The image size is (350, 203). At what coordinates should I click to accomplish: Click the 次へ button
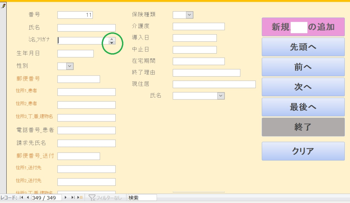coord(303,87)
